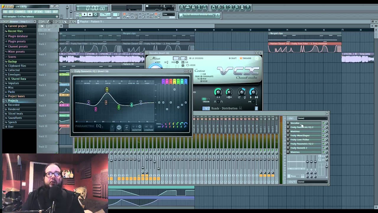Select EQ band node 2 in the graph
Image resolution: width=378 pixels, height=213 pixels.
(x=95, y=109)
